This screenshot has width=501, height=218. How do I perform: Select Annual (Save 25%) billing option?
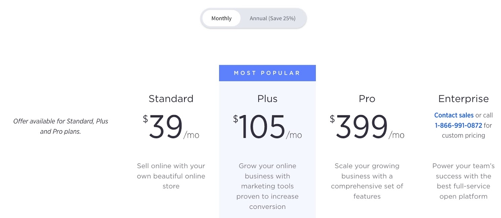pos(273,18)
